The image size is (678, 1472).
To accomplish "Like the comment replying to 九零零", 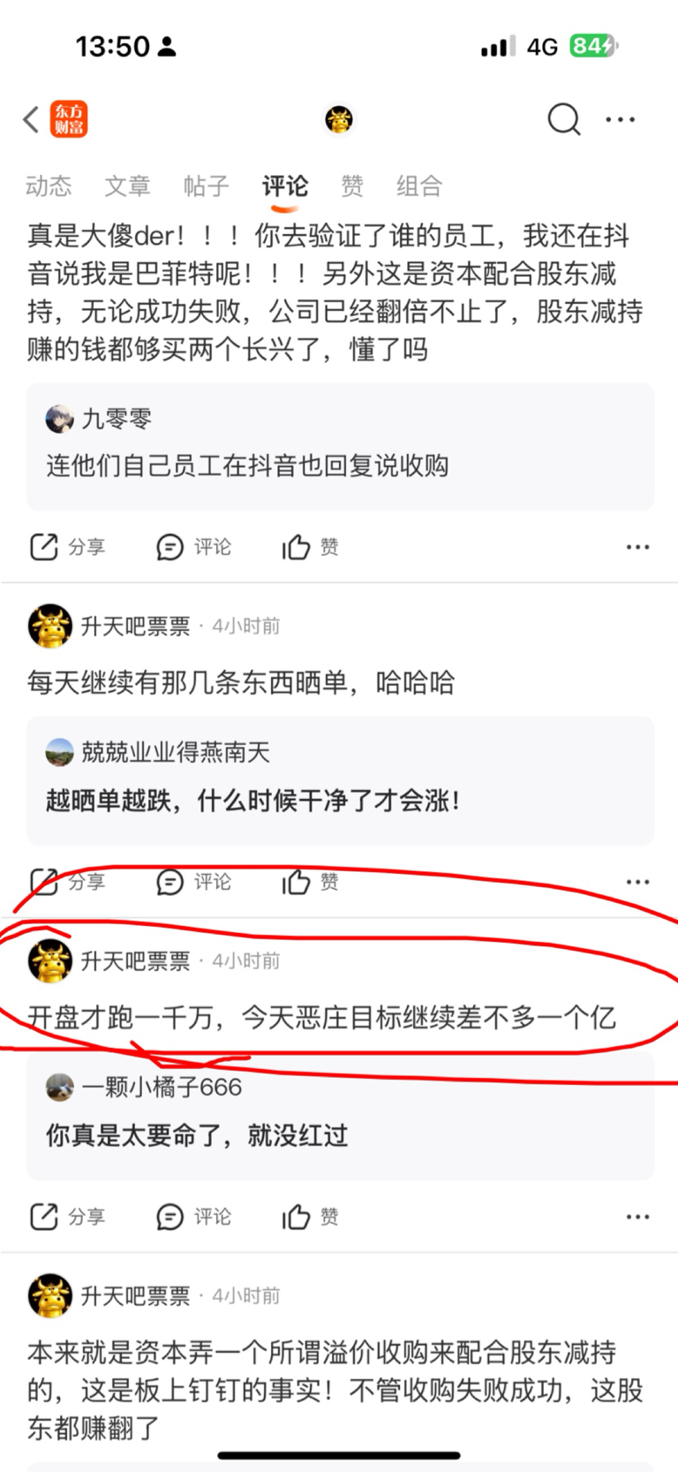I will 310,548.
